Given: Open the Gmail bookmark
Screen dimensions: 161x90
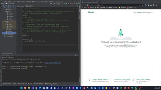Looking at the screenshot, I should (84, 8).
